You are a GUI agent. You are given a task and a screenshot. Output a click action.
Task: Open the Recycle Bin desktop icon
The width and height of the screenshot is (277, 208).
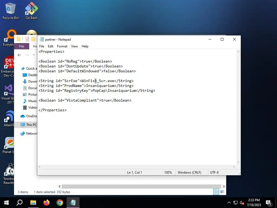coord(10,11)
